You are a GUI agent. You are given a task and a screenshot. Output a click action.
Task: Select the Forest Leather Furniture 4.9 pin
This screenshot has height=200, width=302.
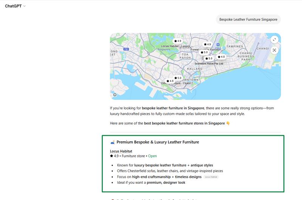pos(207,44)
